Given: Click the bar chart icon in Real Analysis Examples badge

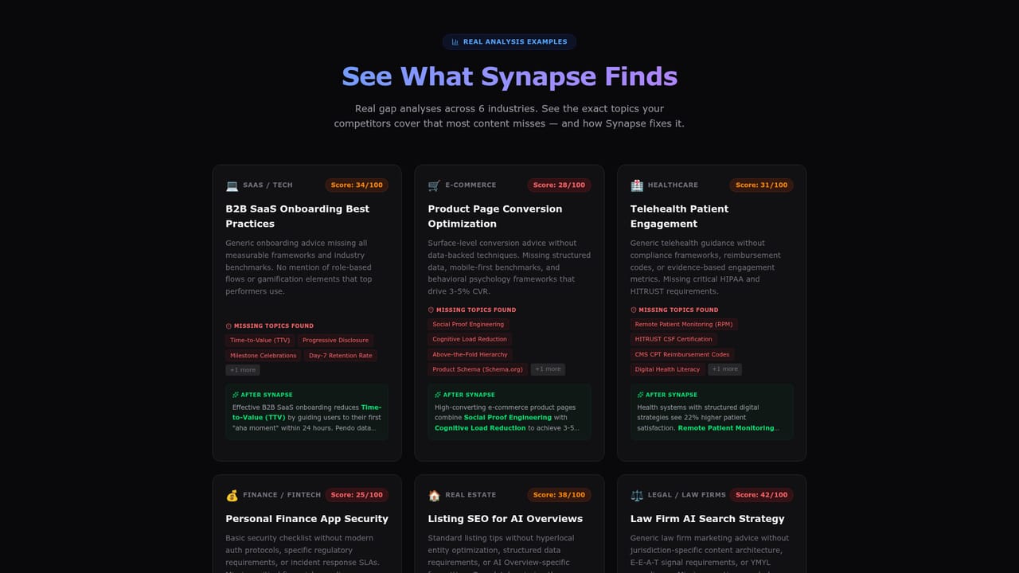Looking at the screenshot, I should [x=455, y=42].
